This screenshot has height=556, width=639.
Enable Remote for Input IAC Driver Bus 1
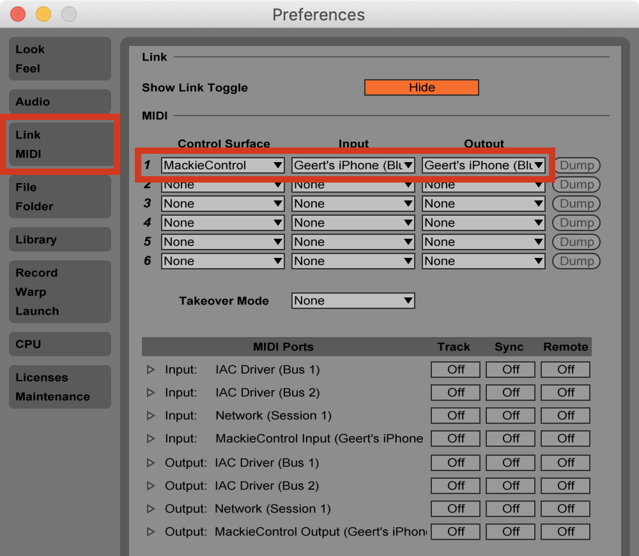(x=566, y=370)
